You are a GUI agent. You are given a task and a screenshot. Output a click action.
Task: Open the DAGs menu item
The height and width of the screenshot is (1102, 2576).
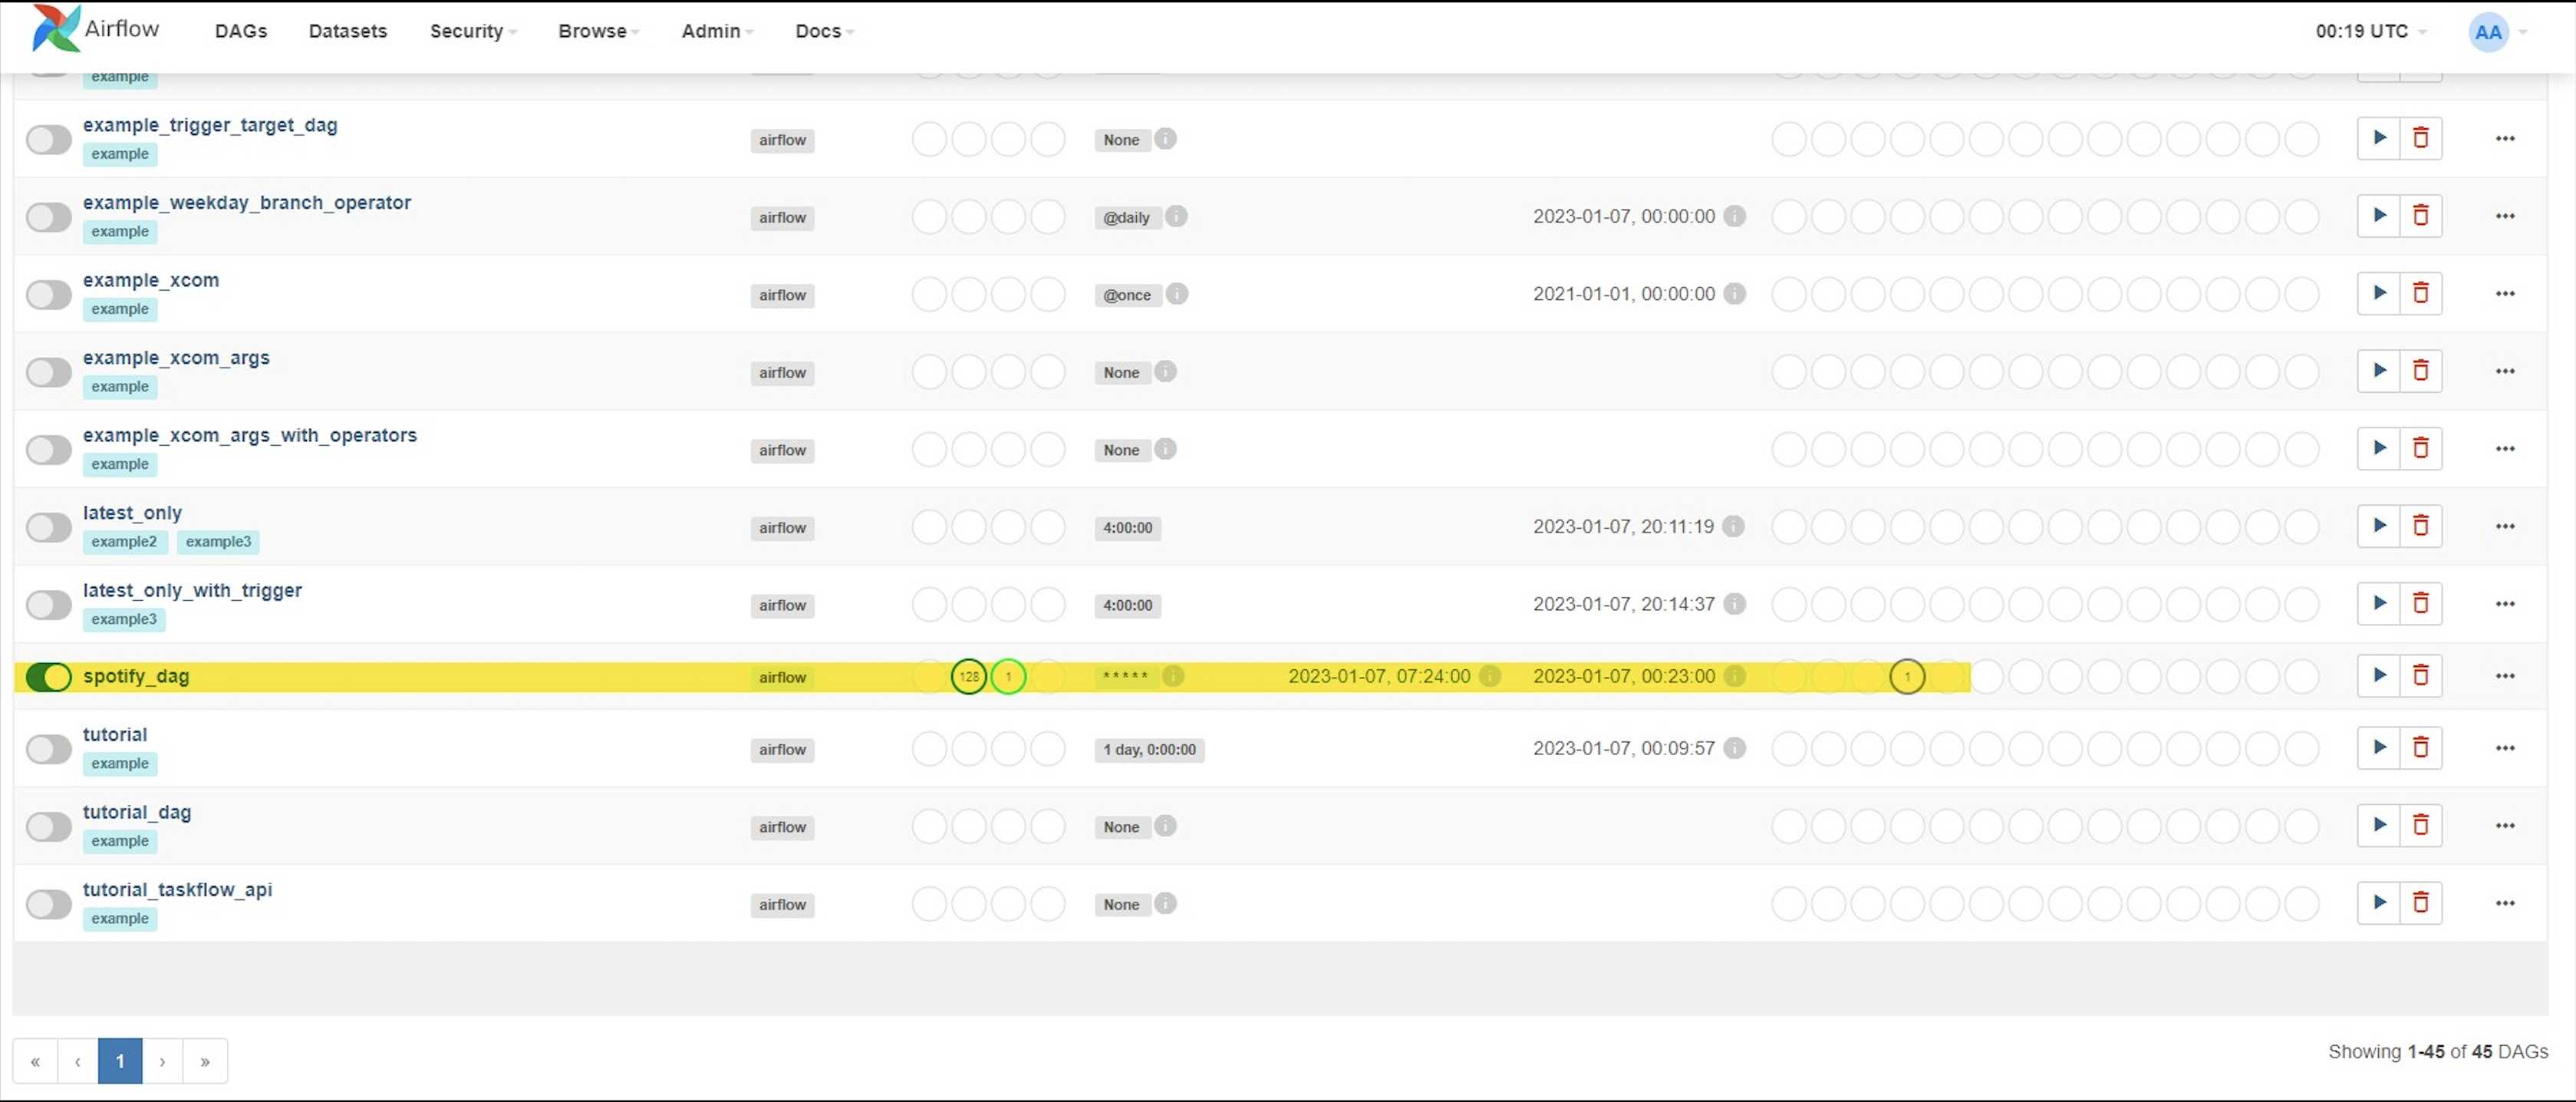241,31
